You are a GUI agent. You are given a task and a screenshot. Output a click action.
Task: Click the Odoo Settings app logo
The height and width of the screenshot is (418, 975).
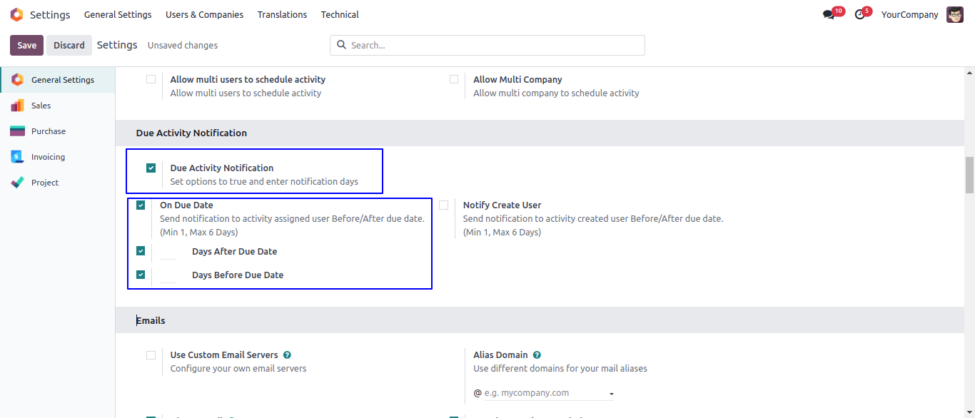tap(16, 15)
